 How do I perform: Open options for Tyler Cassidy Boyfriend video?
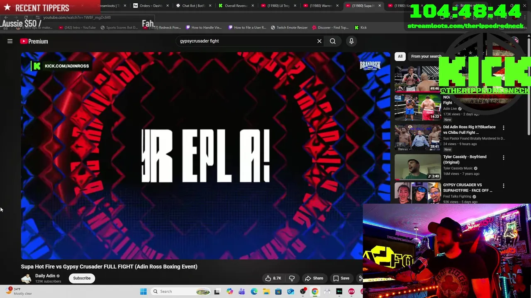[x=504, y=158]
